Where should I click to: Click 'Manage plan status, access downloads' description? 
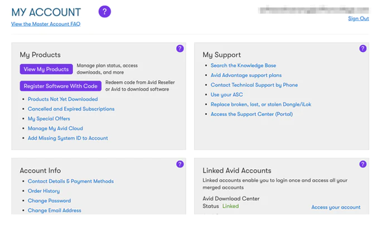tap(107, 69)
